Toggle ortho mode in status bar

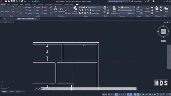coord(116,94)
